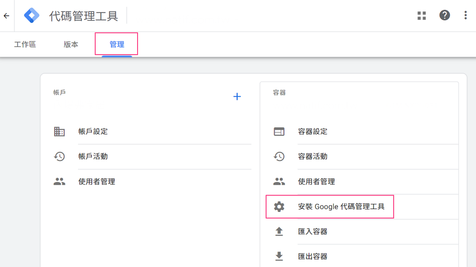
Task: Click the 匯入容器 upload icon
Action: 279,231
